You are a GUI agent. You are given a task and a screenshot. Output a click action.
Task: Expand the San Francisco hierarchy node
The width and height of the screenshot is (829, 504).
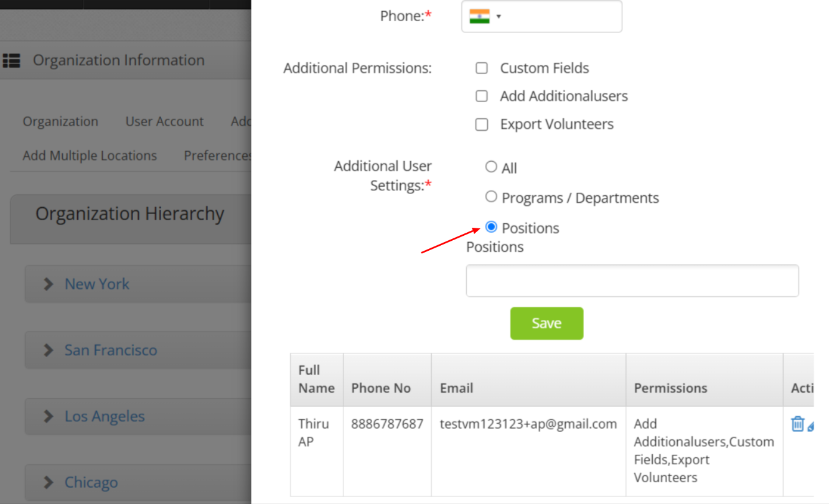tap(49, 350)
